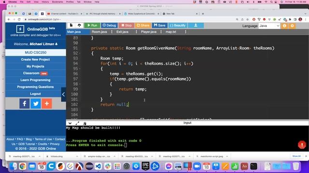Save the current project

[160, 25]
